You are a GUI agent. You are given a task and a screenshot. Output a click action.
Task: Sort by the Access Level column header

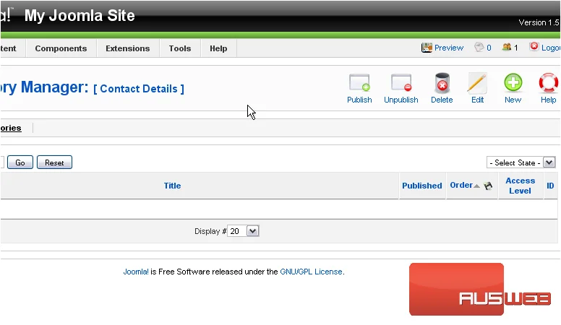pos(521,186)
